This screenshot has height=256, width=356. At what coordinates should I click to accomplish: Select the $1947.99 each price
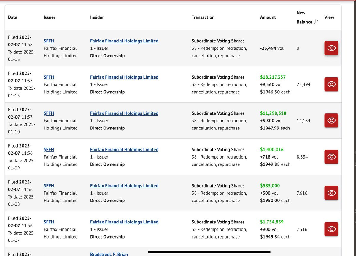tap(275, 128)
